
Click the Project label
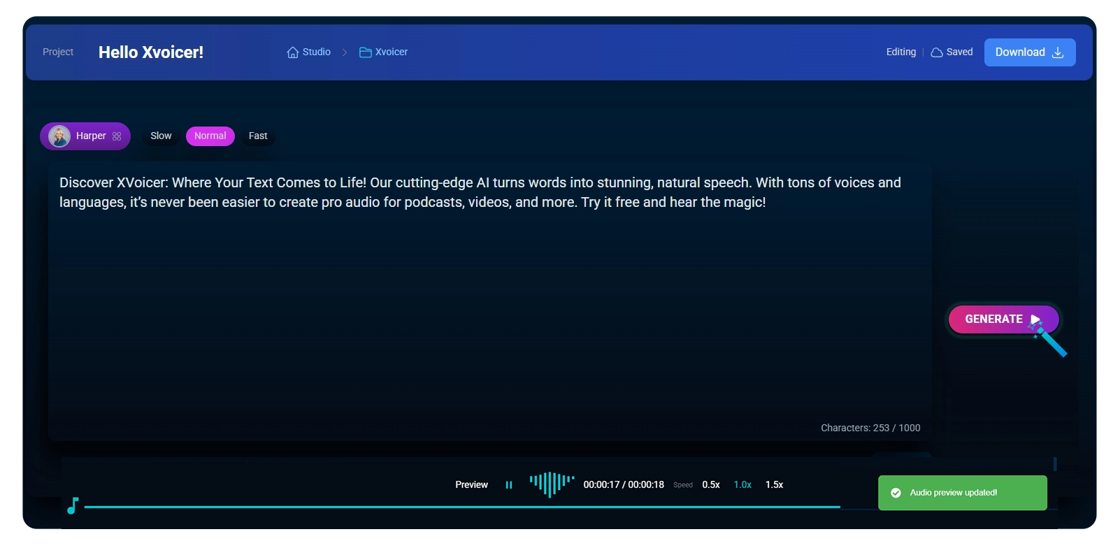pos(58,52)
